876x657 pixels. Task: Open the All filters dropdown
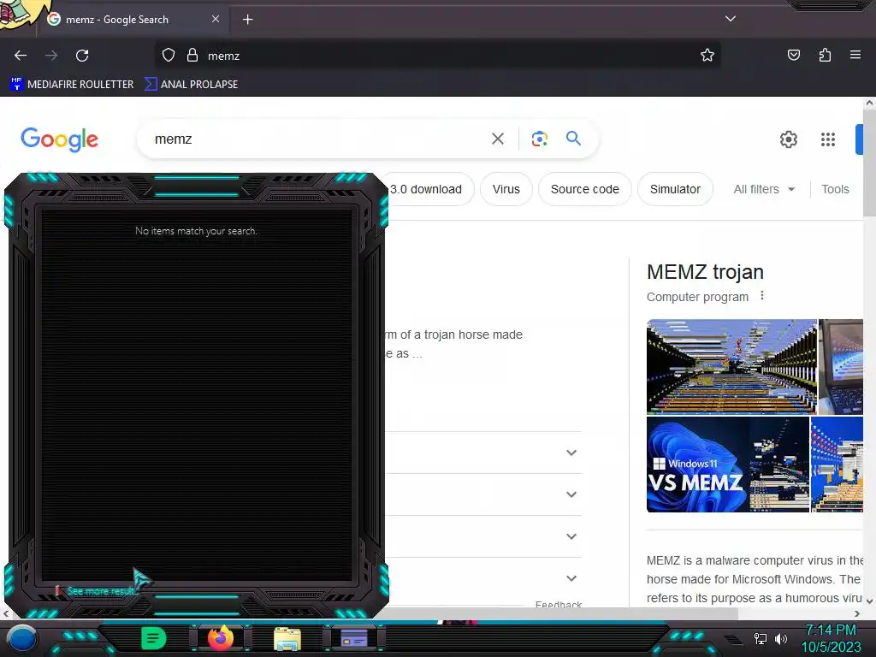pyautogui.click(x=764, y=189)
